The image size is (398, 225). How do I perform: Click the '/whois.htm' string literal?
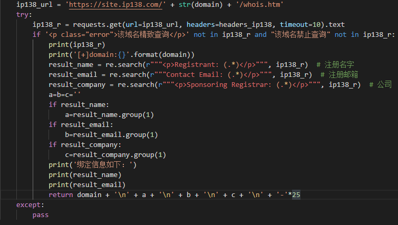259,5
